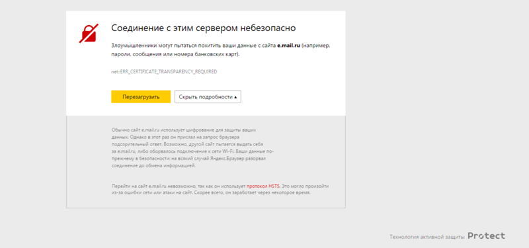Click the yellow Перезагрузить button
This screenshot has height=248, width=529.
pos(141,97)
